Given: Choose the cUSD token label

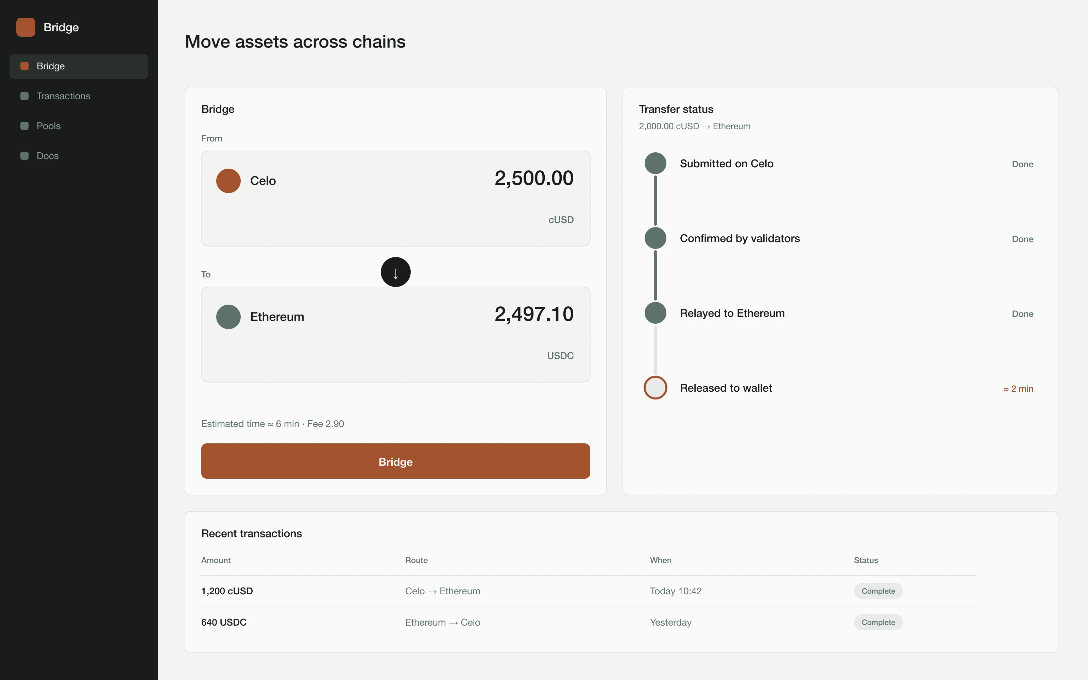Looking at the screenshot, I should click(561, 220).
